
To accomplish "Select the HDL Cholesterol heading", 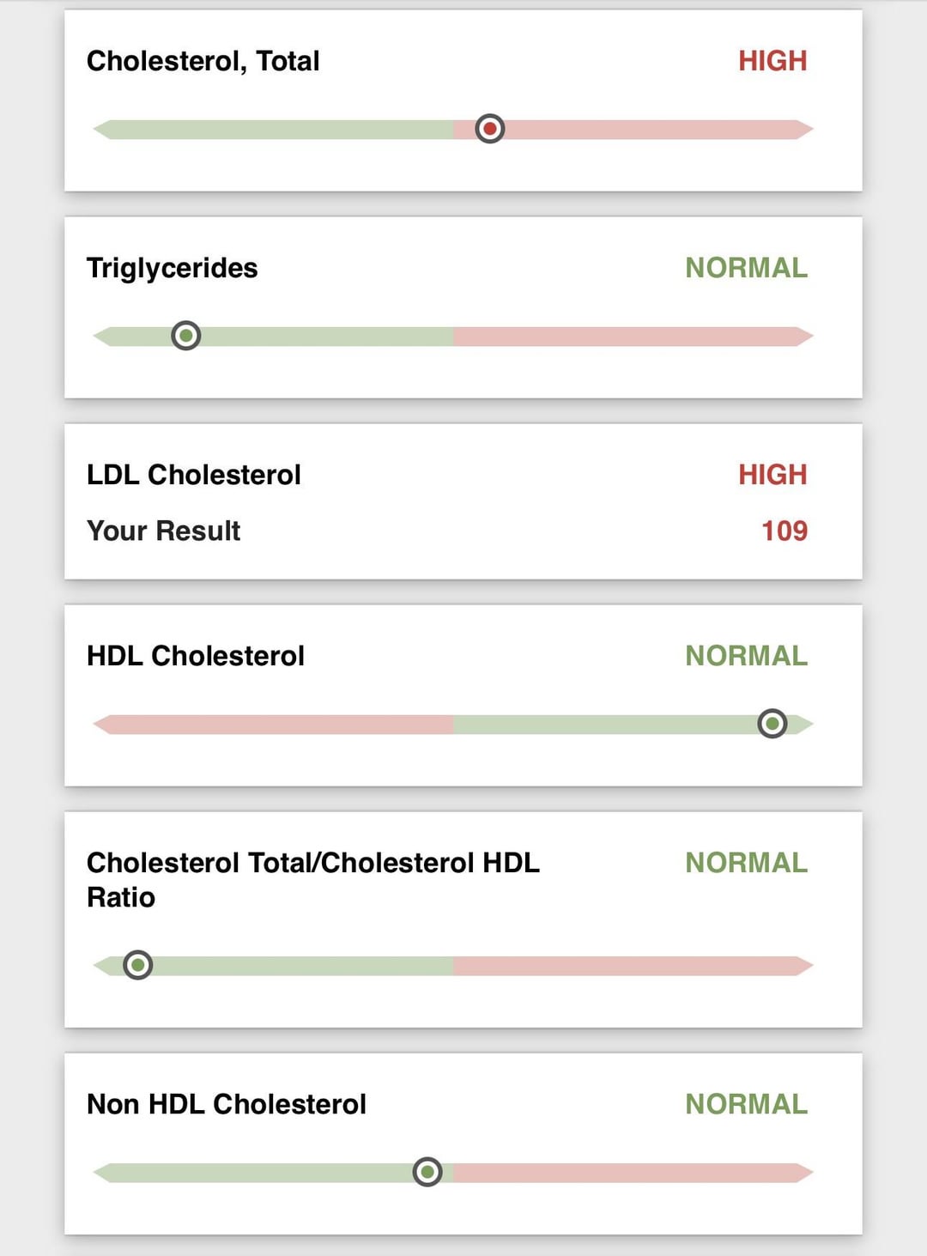I will click(196, 656).
